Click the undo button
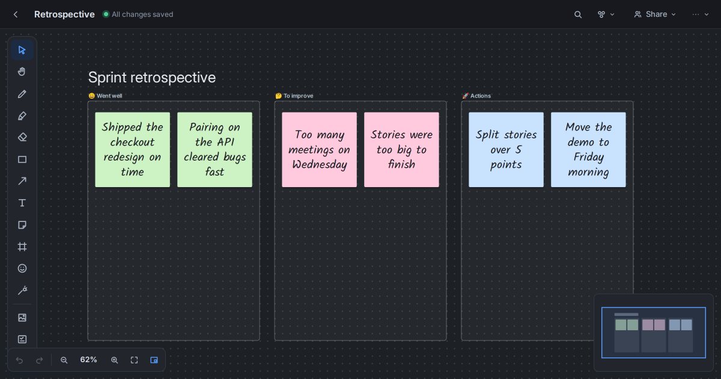Viewport: 721px width, 379px height. tap(19, 360)
